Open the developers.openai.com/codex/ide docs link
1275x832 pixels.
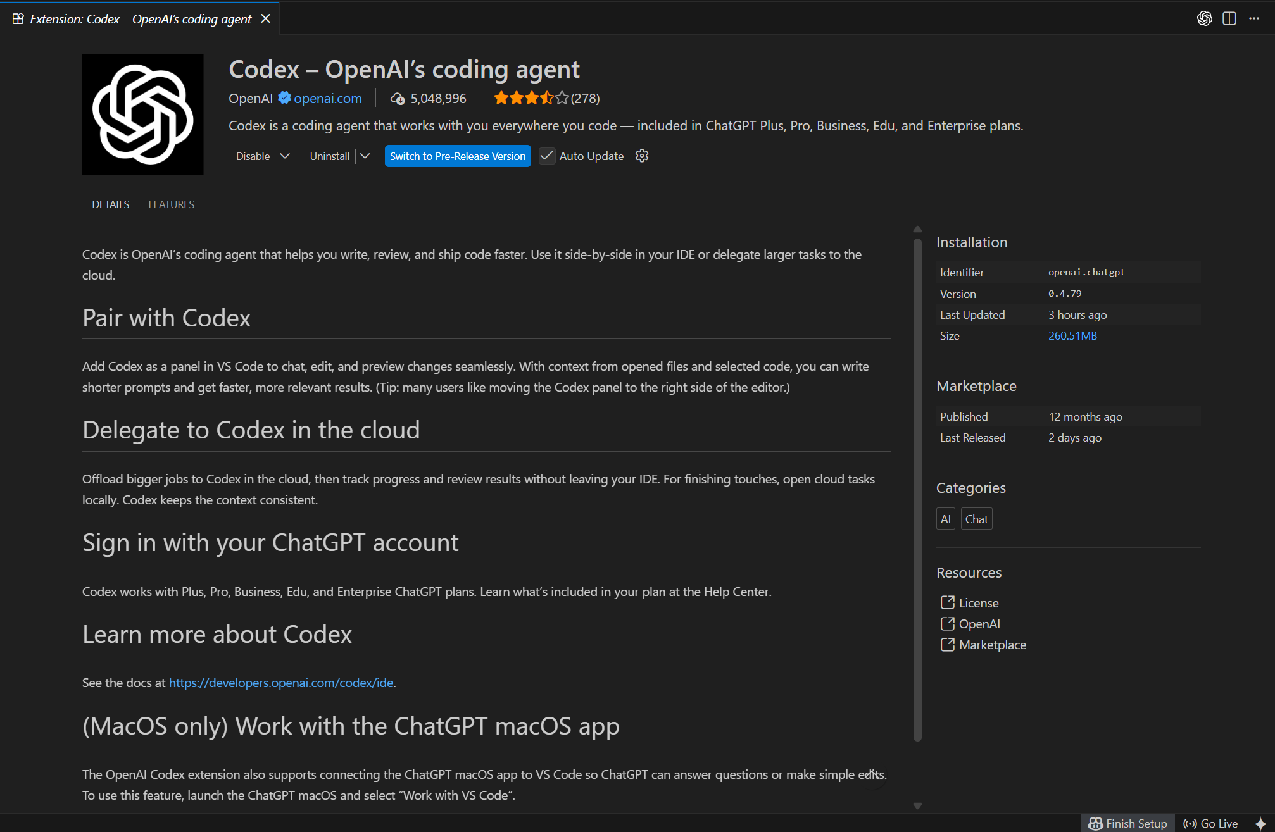[x=281, y=683]
